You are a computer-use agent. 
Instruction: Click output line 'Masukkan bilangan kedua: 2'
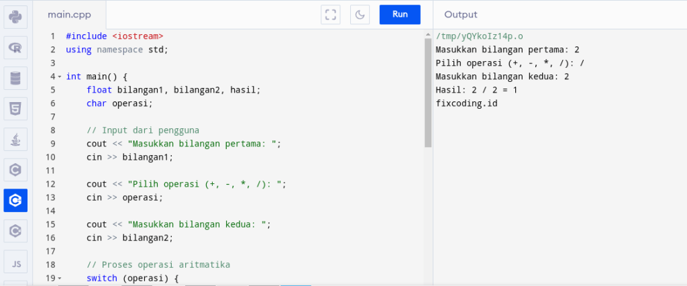[x=503, y=77]
